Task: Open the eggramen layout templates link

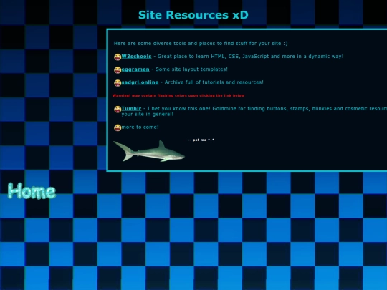Action: [x=135, y=69]
